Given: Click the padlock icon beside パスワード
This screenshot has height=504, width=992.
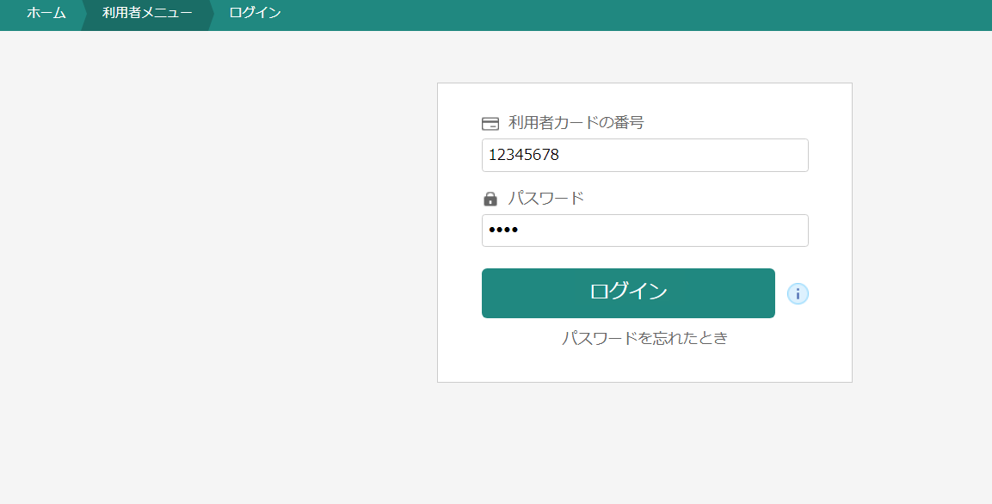Looking at the screenshot, I should pos(490,199).
